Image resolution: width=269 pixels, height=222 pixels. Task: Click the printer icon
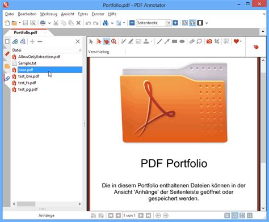(x=43, y=23)
